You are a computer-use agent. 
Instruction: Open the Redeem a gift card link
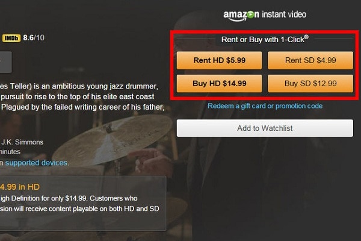265,106
